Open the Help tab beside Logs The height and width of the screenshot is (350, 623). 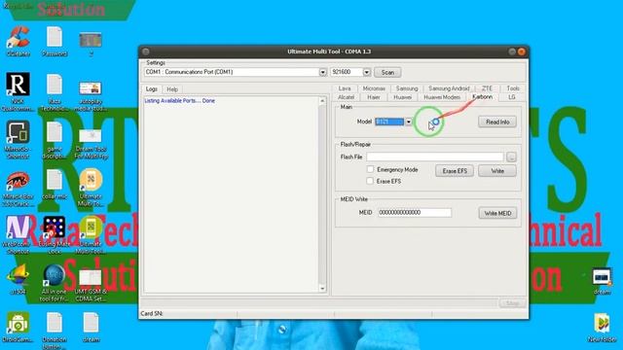pos(172,89)
